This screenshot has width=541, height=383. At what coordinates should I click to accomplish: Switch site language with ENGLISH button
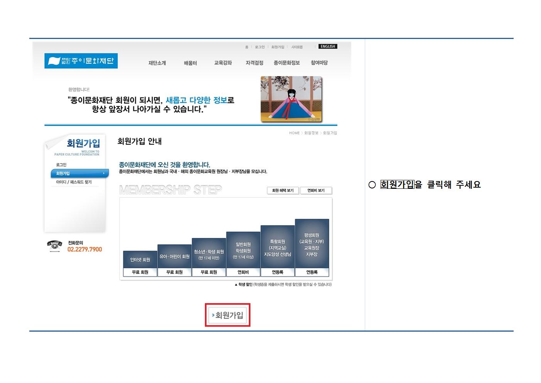328,46
